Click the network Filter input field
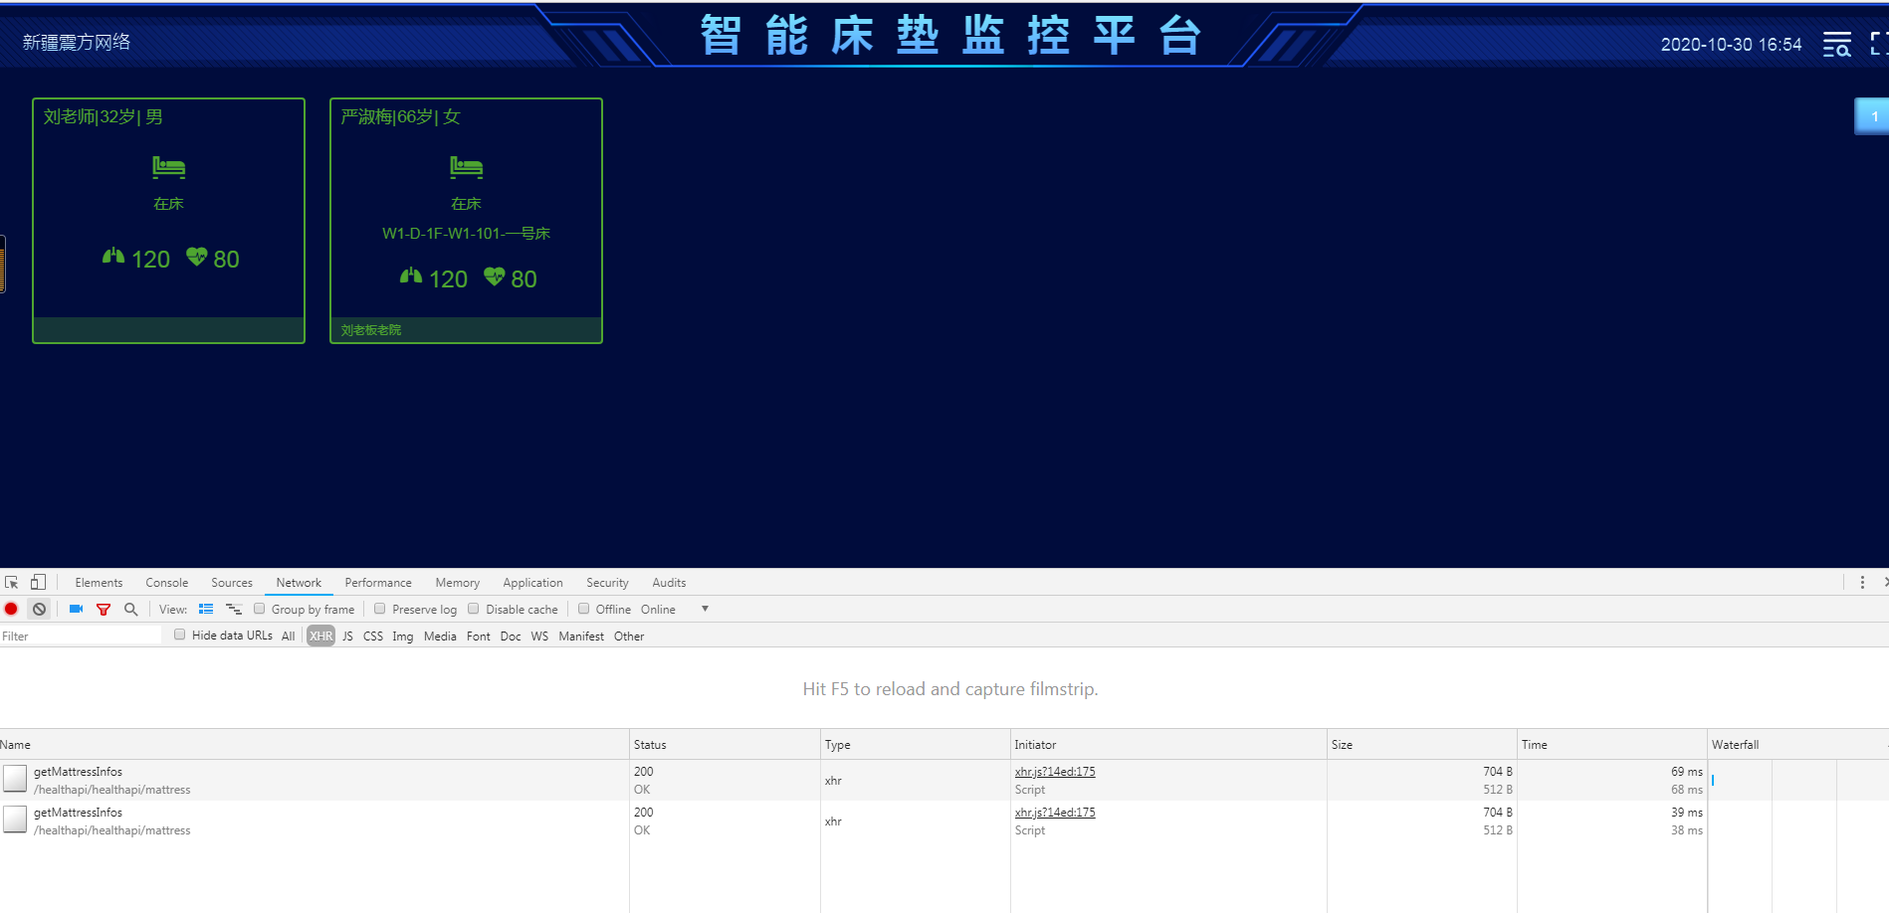The image size is (1889, 913). point(81,636)
